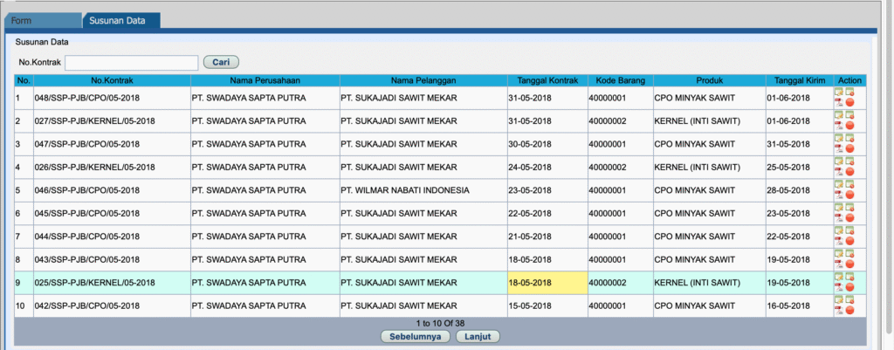Focus the No.Kontrak search field
Screen dimensions: 894x350
click(x=132, y=62)
